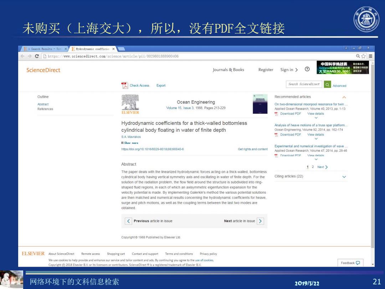385x289 pixels.
Task: Click the PDF icon beside Check Access
Action: tap(125, 85)
